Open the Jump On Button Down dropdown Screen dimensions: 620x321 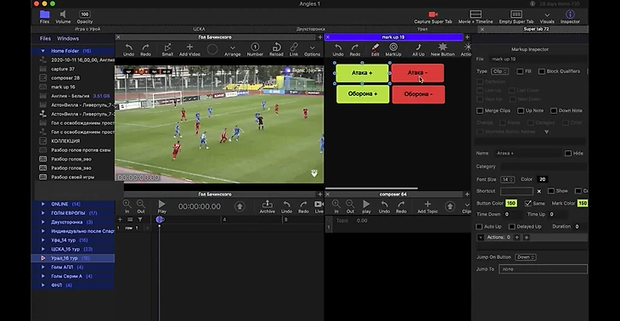click(x=526, y=257)
